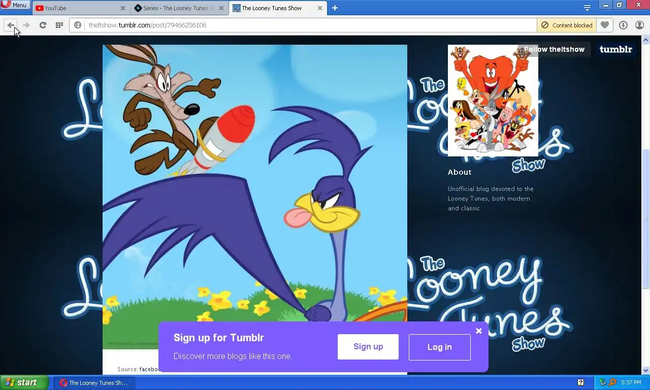Open the Wile E. Coyote Road Runner post image

(255, 197)
